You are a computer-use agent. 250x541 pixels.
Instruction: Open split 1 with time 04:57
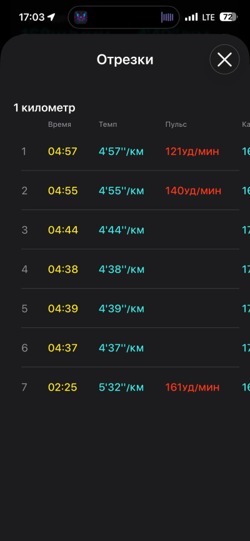pos(130,151)
